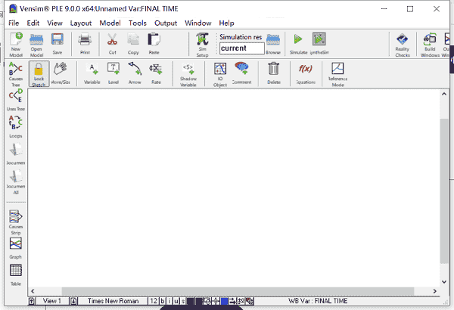Start SyntheSim mode
Viewport: 454px width, 310px height.
coord(319,45)
